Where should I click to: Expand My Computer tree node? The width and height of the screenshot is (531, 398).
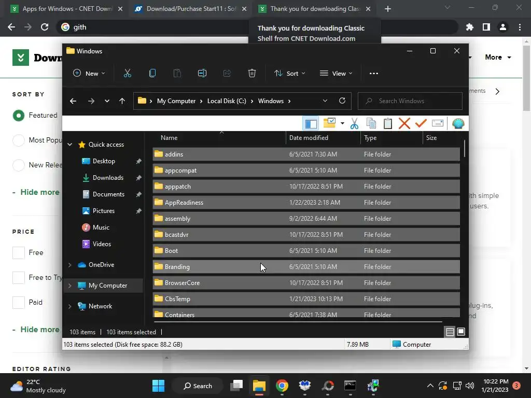pos(70,286)
